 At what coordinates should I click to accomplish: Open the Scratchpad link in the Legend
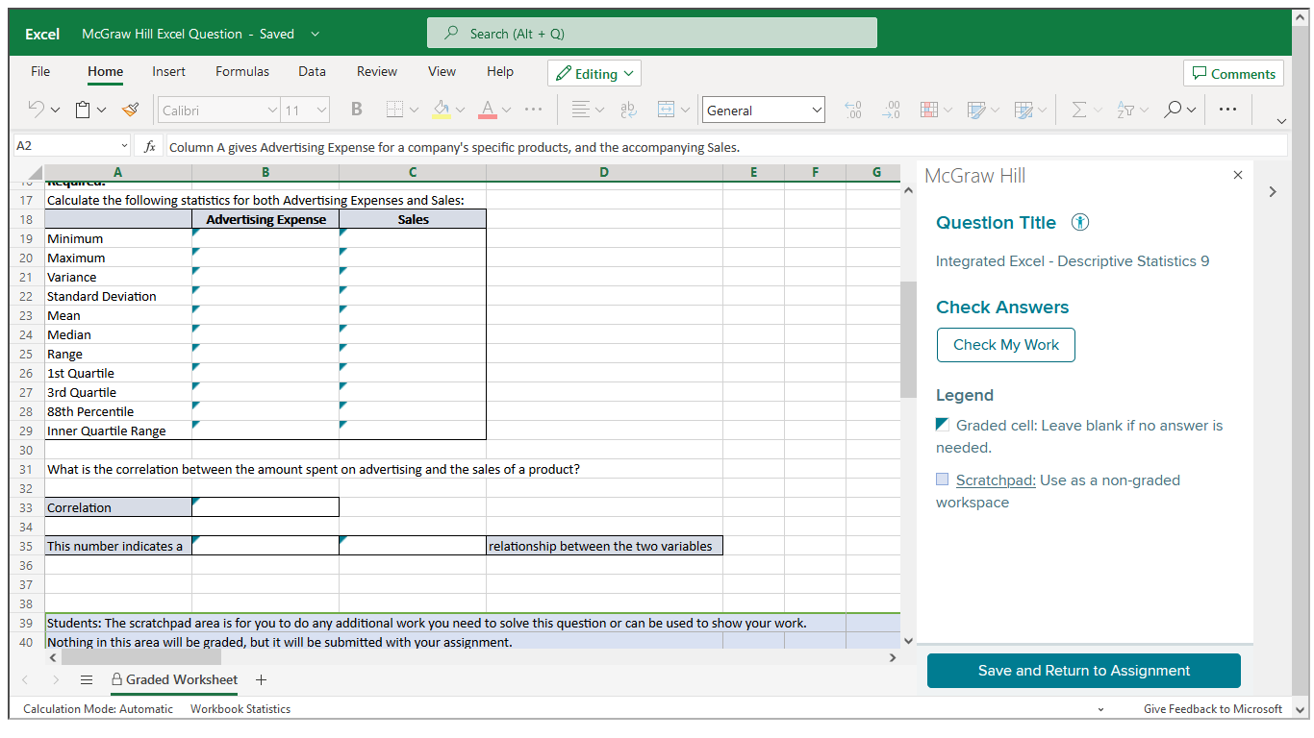[997, 480]
